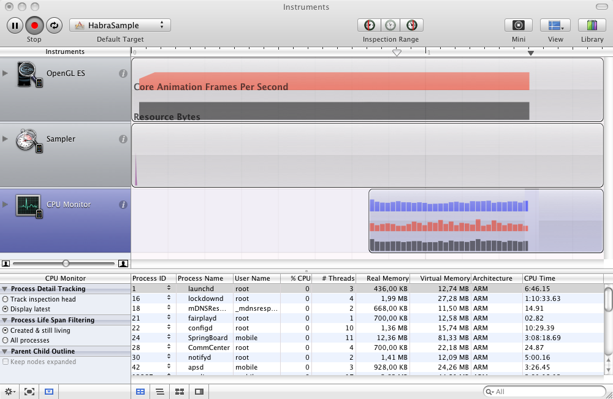Open CPU Monitor info inspector
Screen dimensions: 613x399
pos(123,205)
